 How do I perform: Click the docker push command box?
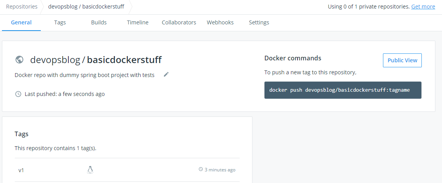pyautogui.click(x=343, y=90)
